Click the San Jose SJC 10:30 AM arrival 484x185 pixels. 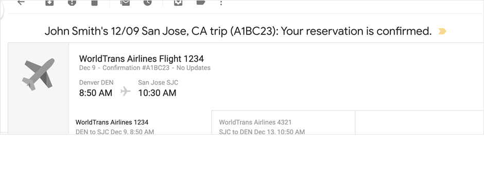point(158,88)
